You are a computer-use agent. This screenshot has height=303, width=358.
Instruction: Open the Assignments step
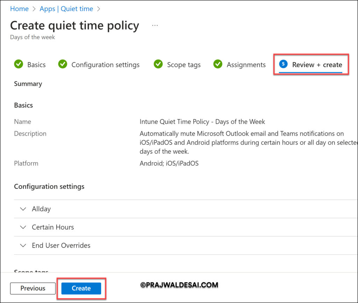coord(239,65)
